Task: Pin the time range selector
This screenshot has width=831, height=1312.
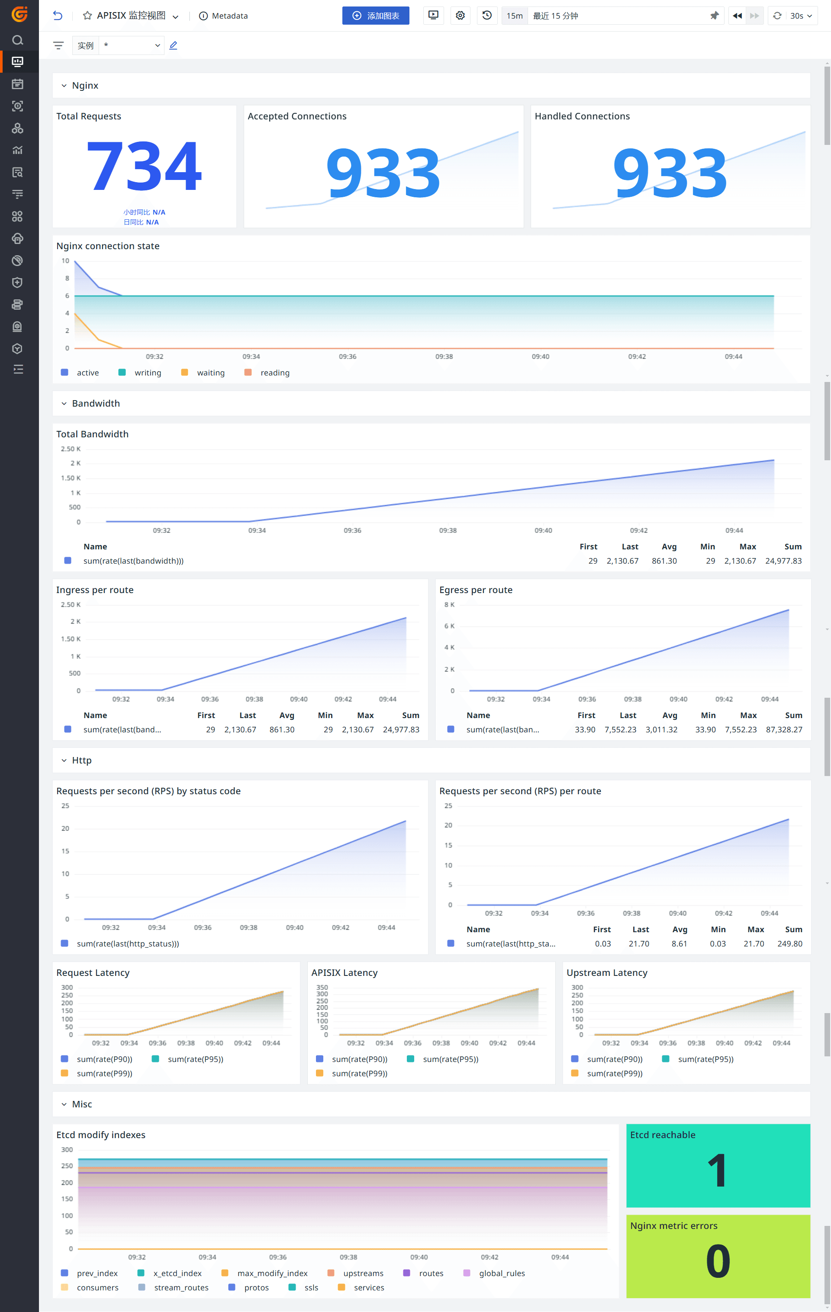Action: [x=714, y=16]
